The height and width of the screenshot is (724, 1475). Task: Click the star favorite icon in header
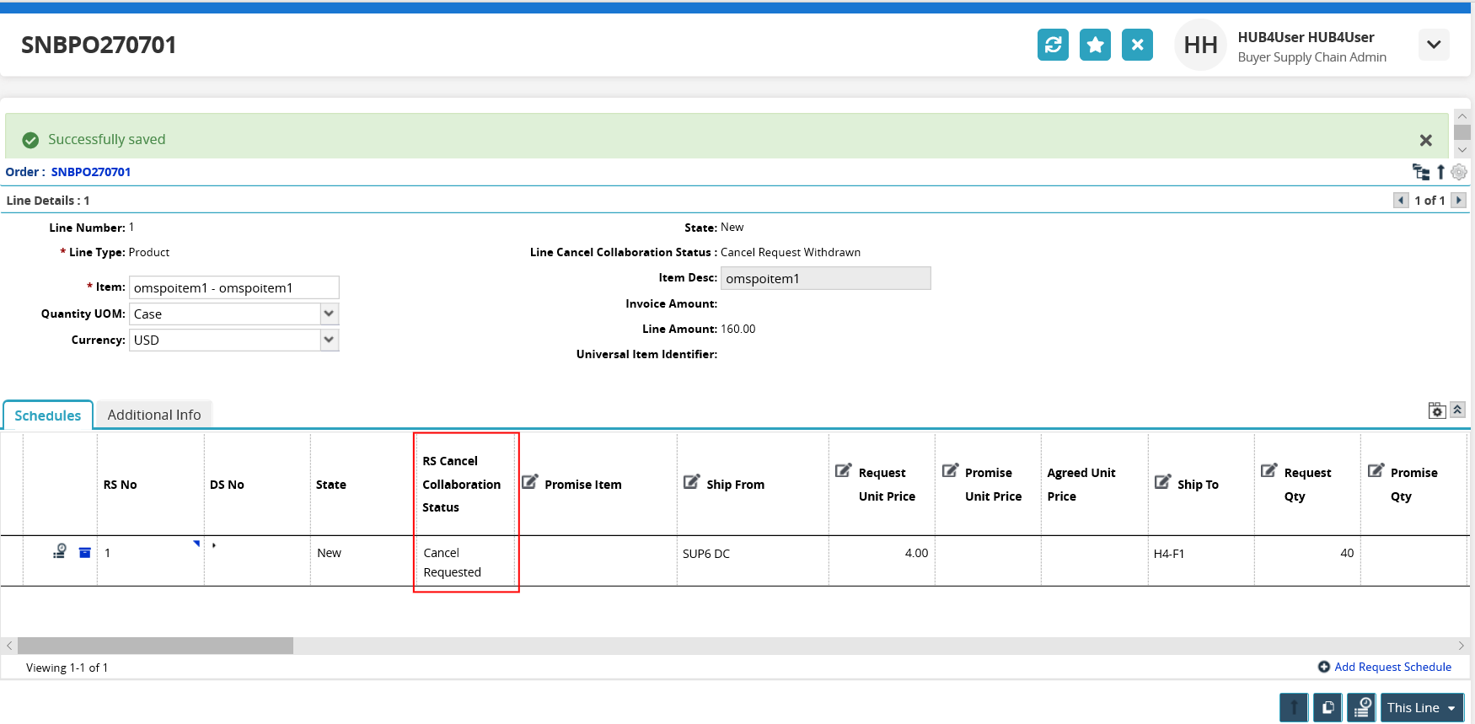point(1095,45)
